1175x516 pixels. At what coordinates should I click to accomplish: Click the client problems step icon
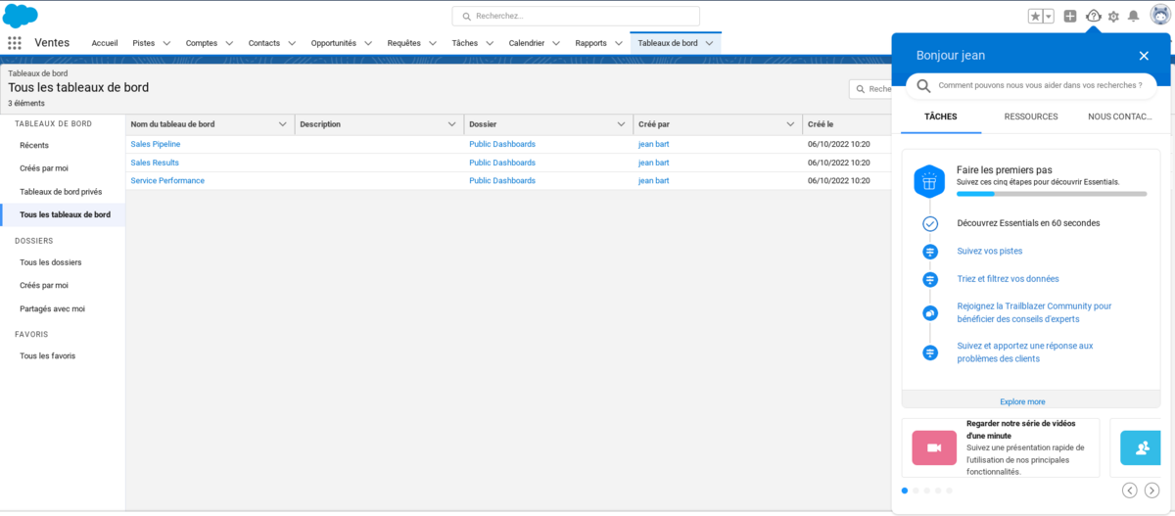click(930, 352)
